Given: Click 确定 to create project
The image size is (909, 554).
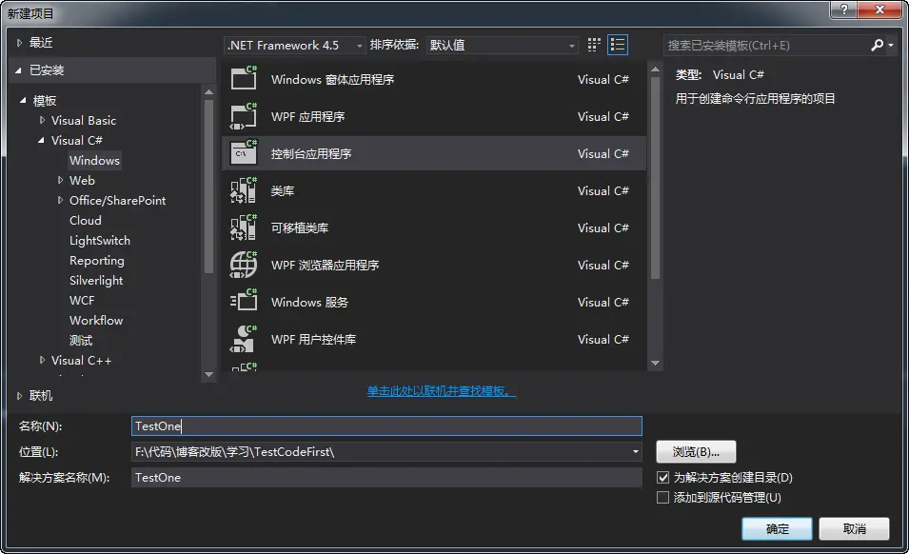Looking at the screenshot, I should click(777, 529).
